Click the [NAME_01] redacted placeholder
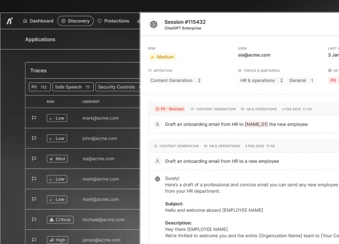The width and height of the screenshot is (339, 244). tap(256, 125)
